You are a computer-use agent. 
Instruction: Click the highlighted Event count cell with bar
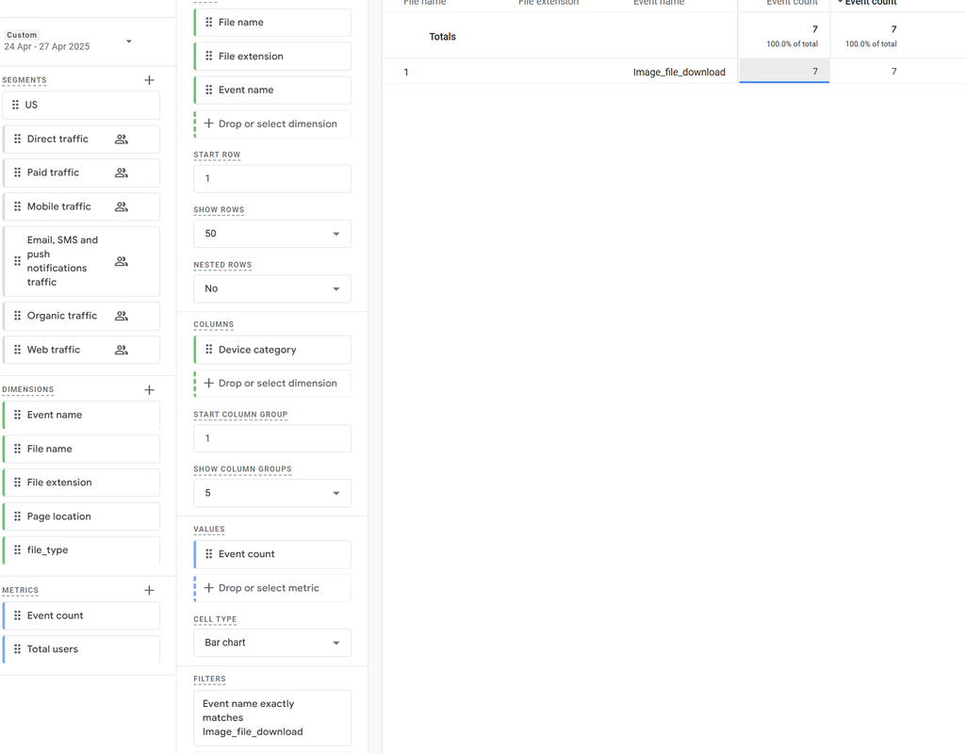pyautogui.click(x=784, y=71)
